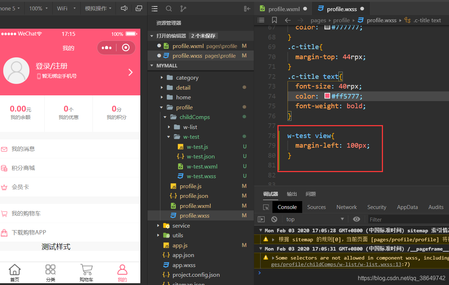Open 我的购物车 list item

click(70, 213)
